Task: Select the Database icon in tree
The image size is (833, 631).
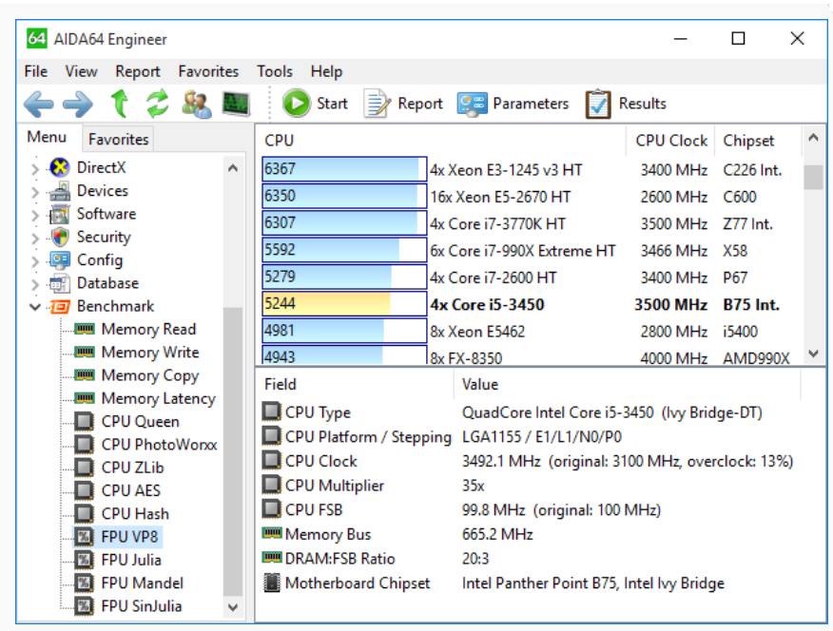Action: [60, 283]
